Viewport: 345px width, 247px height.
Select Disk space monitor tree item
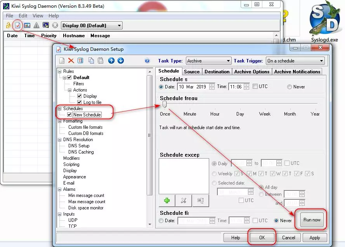(86, 208)
